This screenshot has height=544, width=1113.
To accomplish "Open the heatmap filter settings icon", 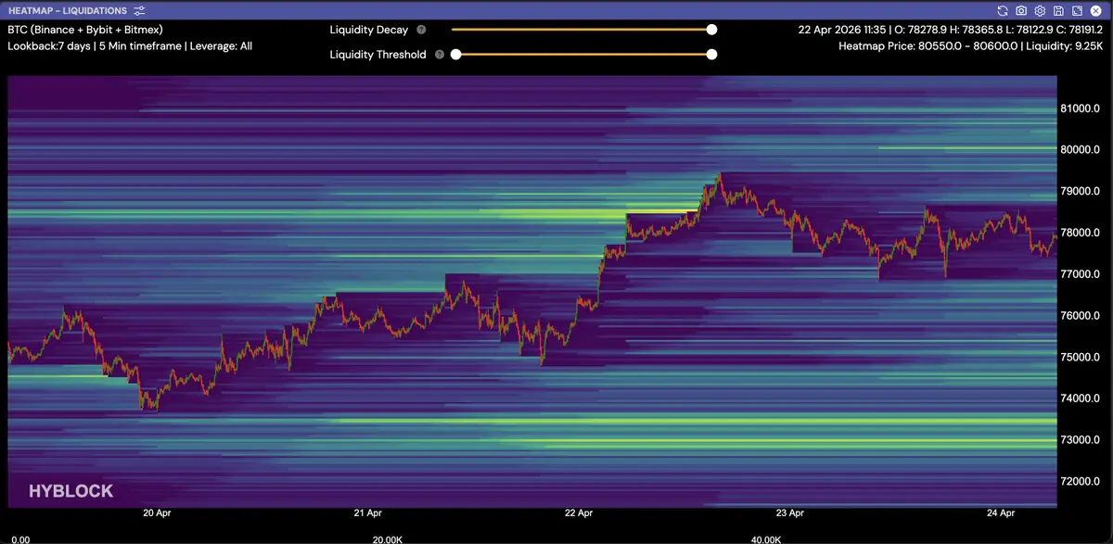I will click(x=139, y=10).
